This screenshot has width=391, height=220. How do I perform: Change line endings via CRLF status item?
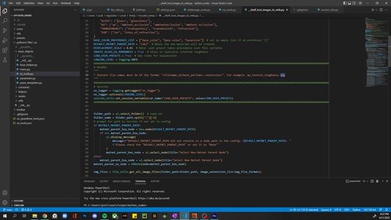coord(346,210)
